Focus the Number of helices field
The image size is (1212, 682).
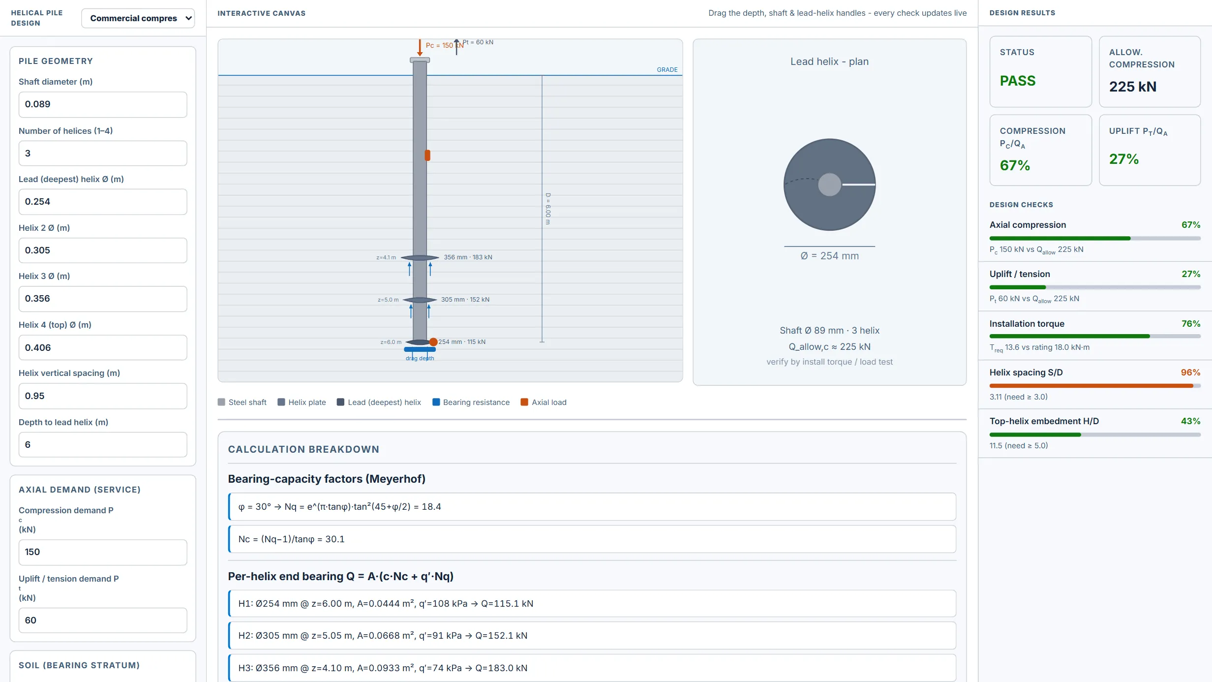point(103,154)
